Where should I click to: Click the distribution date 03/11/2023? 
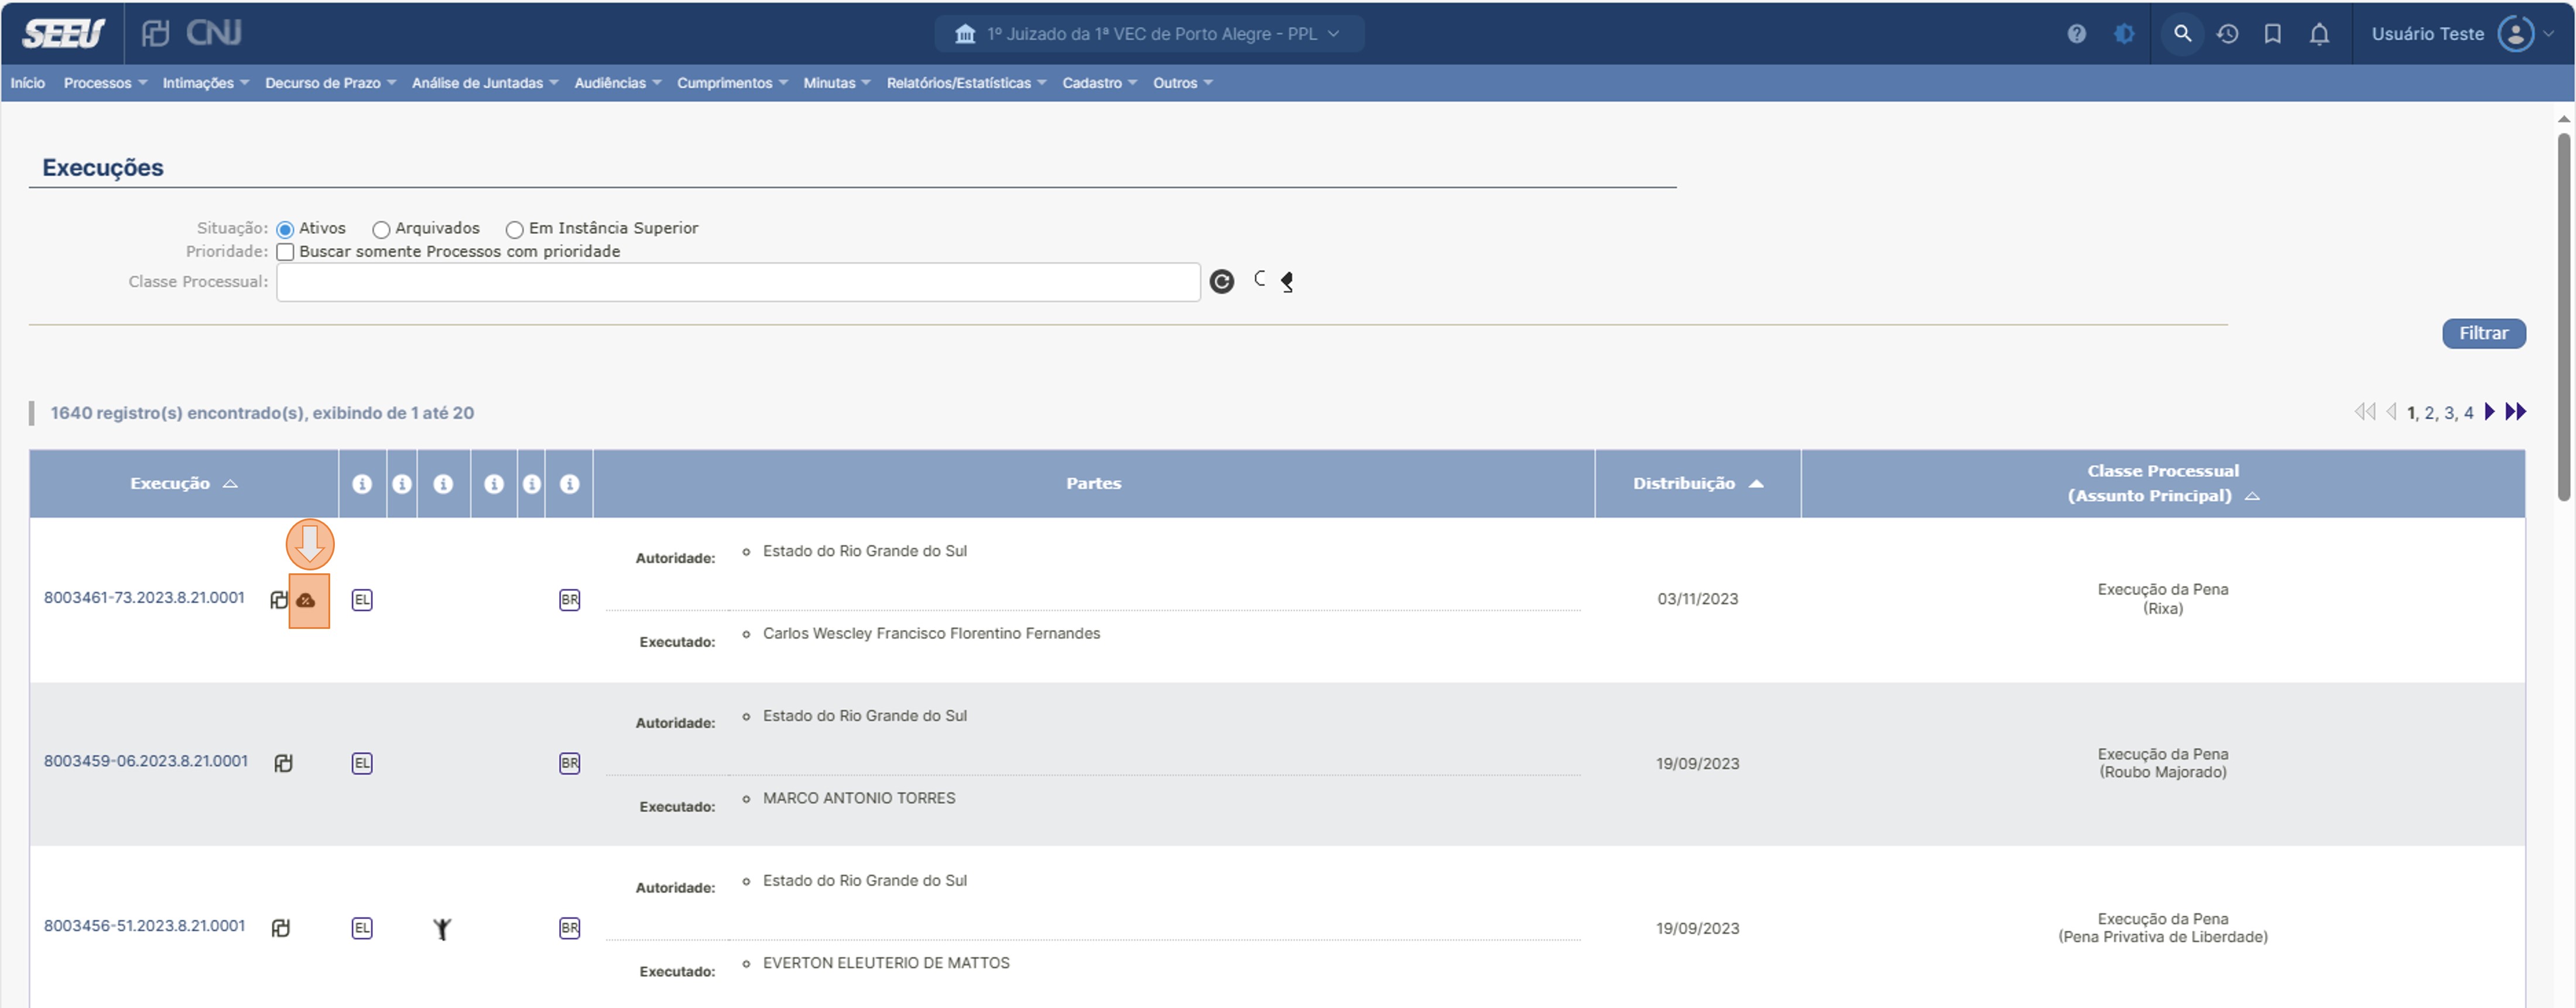(x=1697, y=600)
